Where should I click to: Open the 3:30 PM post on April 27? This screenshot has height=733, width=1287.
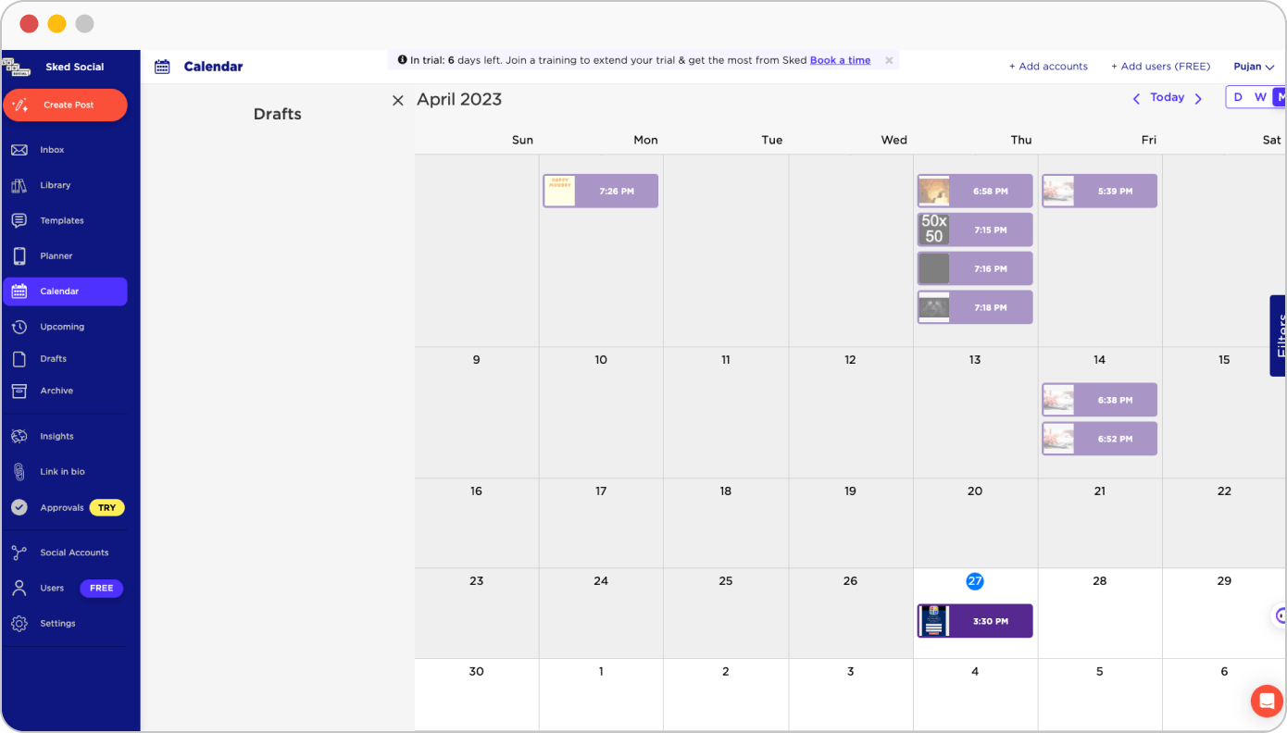tap(974, 621)
